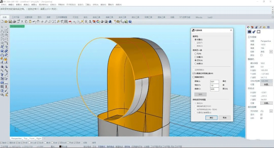Enable the 精确衔接(R) checkbox
This screenshot has height=148, width=274.
(194, 77)
